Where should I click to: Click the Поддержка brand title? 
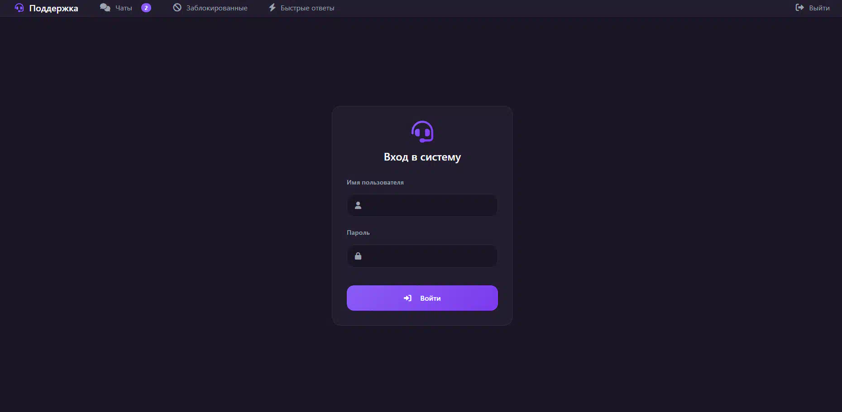(x=53, y=8)
